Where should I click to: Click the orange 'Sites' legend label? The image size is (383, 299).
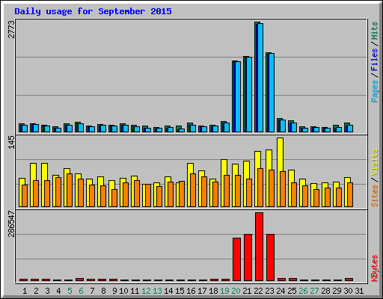[375, 196]
